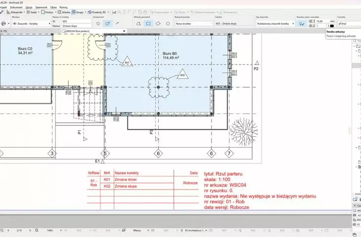This screenshot has height=237, width=361.
Task: Toggle the eye icon of Znaczniki - Korekty layer
Action: [14, 24]
